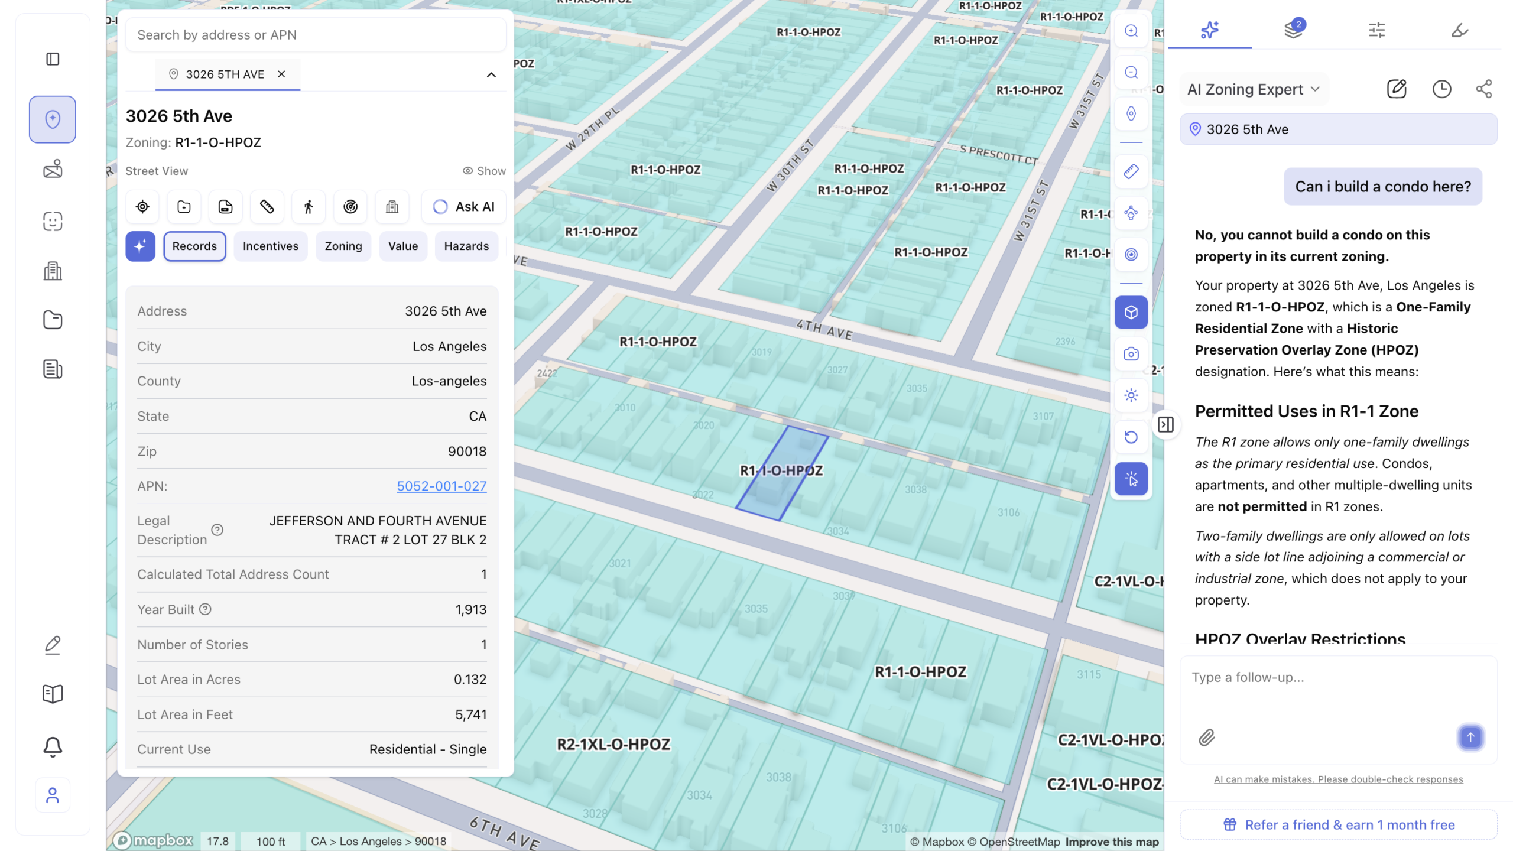Toggle the left sidebar panel icon
1513x851 pixels.
(x=53, y=59)
